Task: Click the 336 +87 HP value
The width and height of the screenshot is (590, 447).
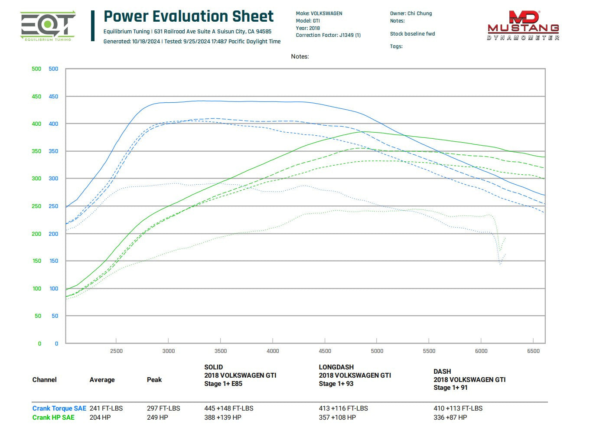Action: [450, 418]
